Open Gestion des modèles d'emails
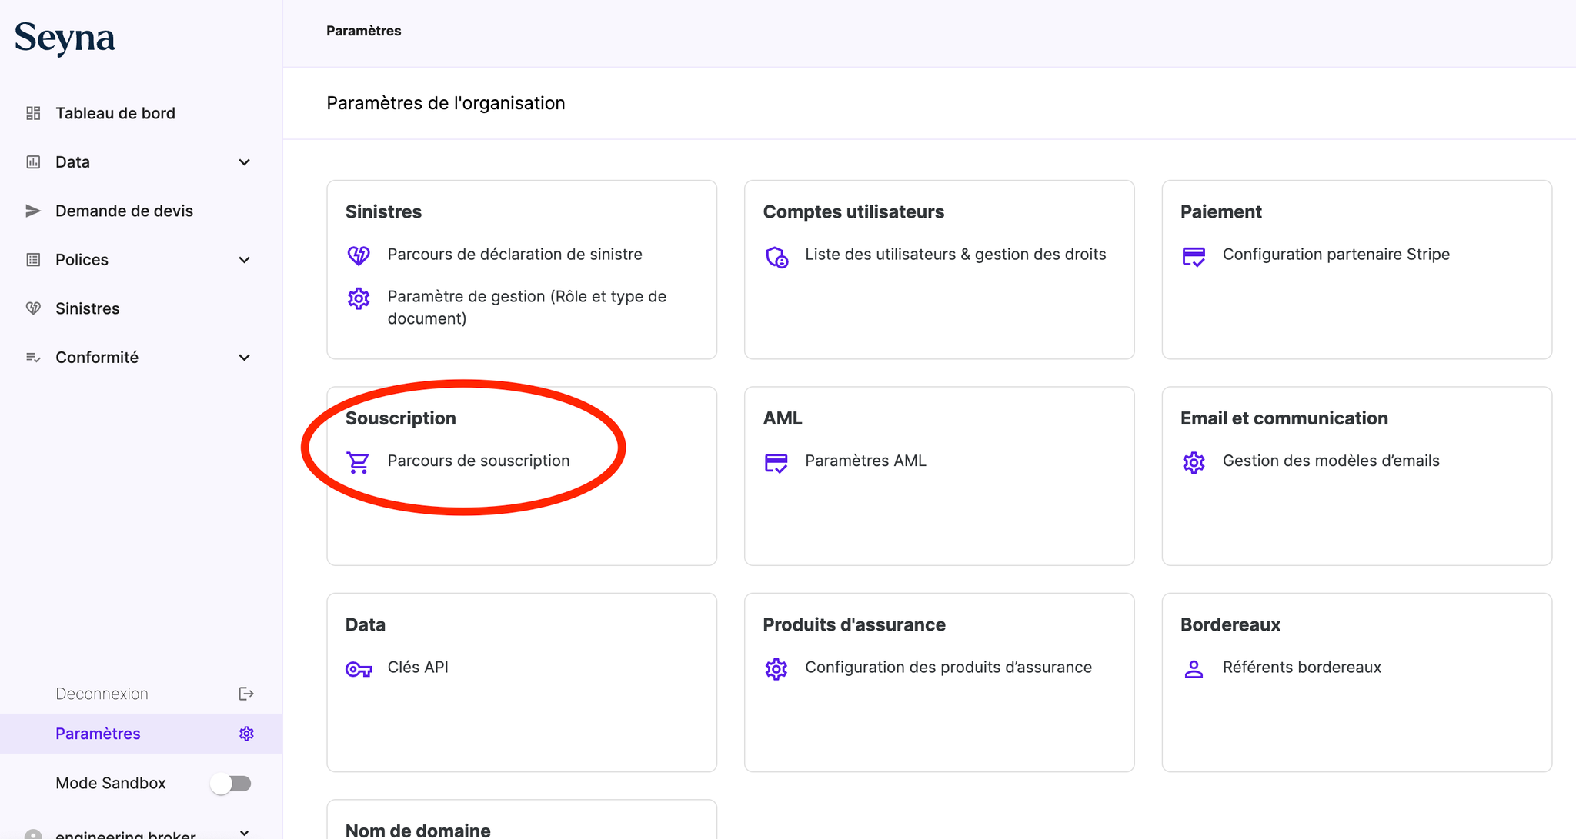 point(1331,461)
